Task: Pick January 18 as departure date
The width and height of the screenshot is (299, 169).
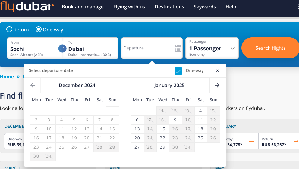Action: pos(201,129)
